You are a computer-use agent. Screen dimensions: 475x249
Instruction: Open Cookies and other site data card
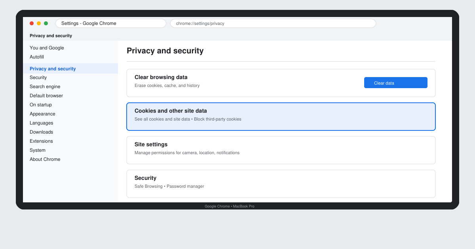pyautogui.click(x=281, y=117)
